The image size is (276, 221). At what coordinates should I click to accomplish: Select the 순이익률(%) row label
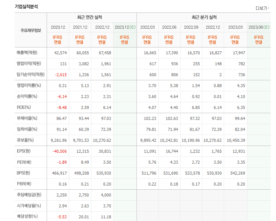pos(27,97)
